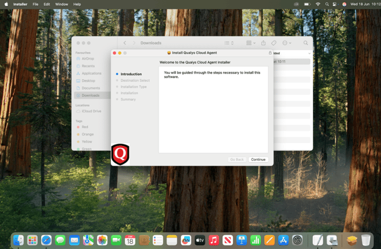The height and width of the screenshot is (249, 381).
Task: Open Applications in Finder sidebar
Action: click(91, 73)
